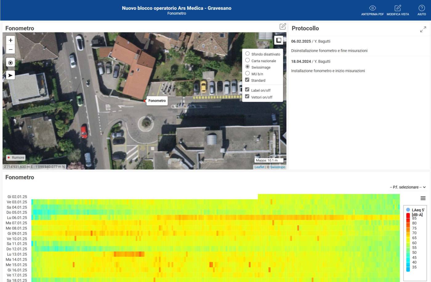
Task: Zoom in on the map
Action: (x=10, y=40)
